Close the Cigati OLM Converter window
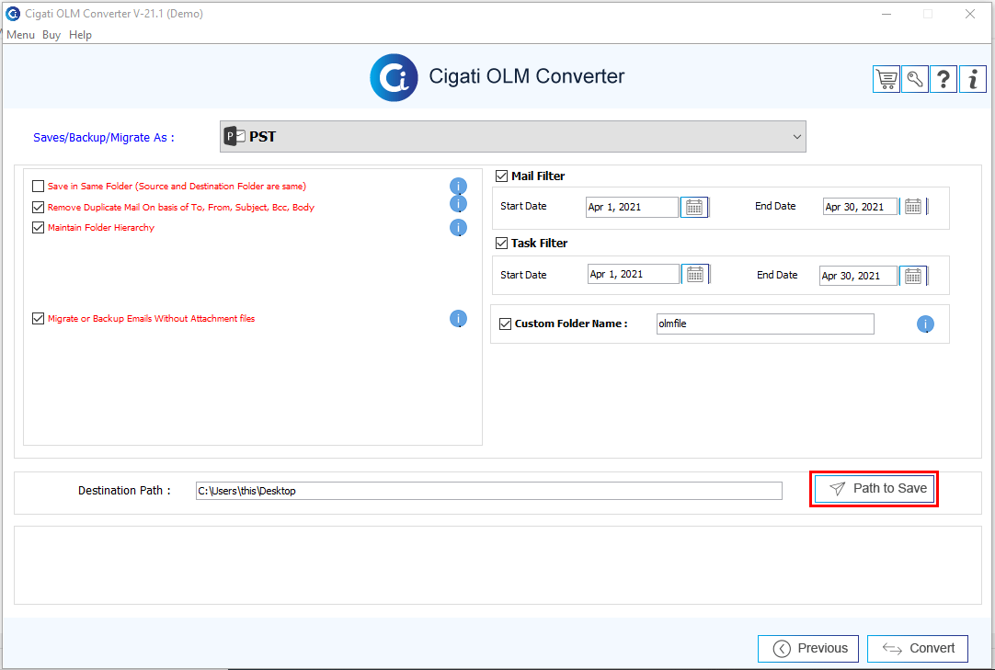 pos(969,14)
